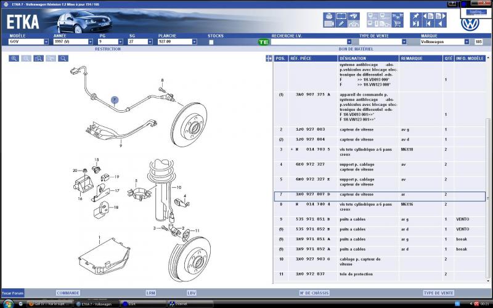Image resolution: width=493 pixels, height=308 pixels.
Task: Click the LRM button
Action: coord(150,293)
